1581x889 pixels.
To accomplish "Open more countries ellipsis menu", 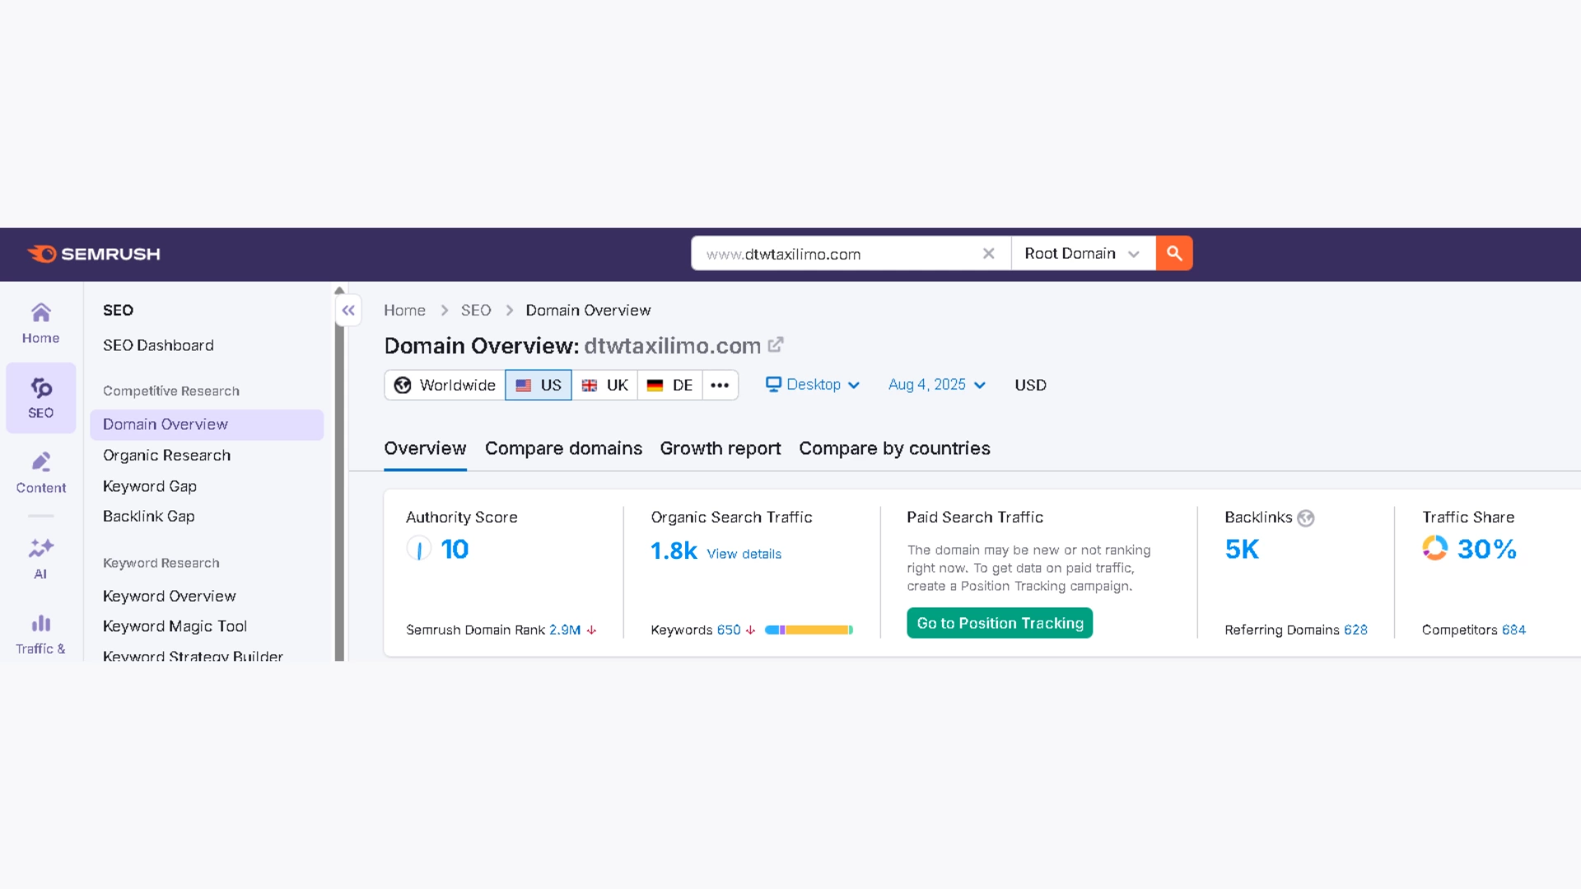I will click(x=720, y=385).
